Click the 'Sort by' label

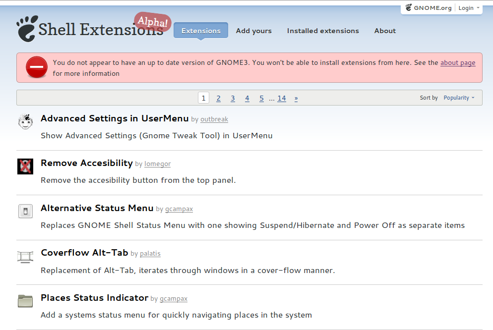tap(429, 98)
